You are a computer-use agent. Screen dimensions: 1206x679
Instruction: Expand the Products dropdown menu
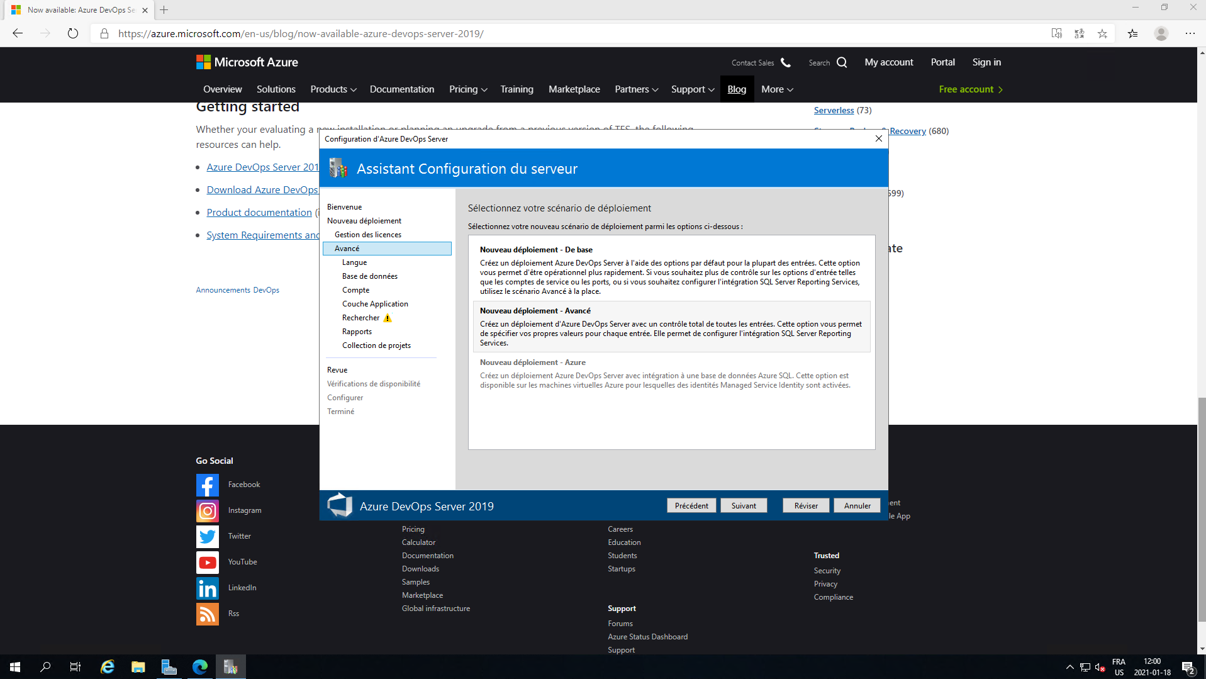[x=333, y=89]
